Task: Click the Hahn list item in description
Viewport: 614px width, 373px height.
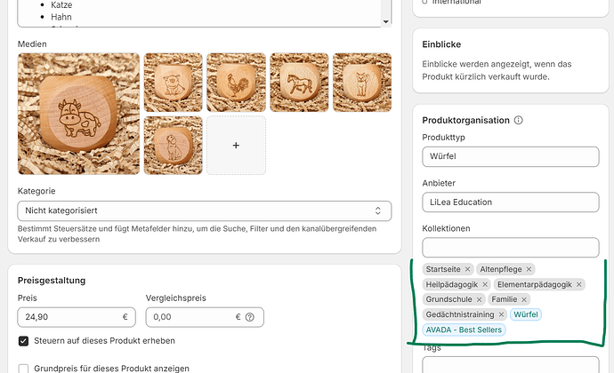Action: (61, 17)
